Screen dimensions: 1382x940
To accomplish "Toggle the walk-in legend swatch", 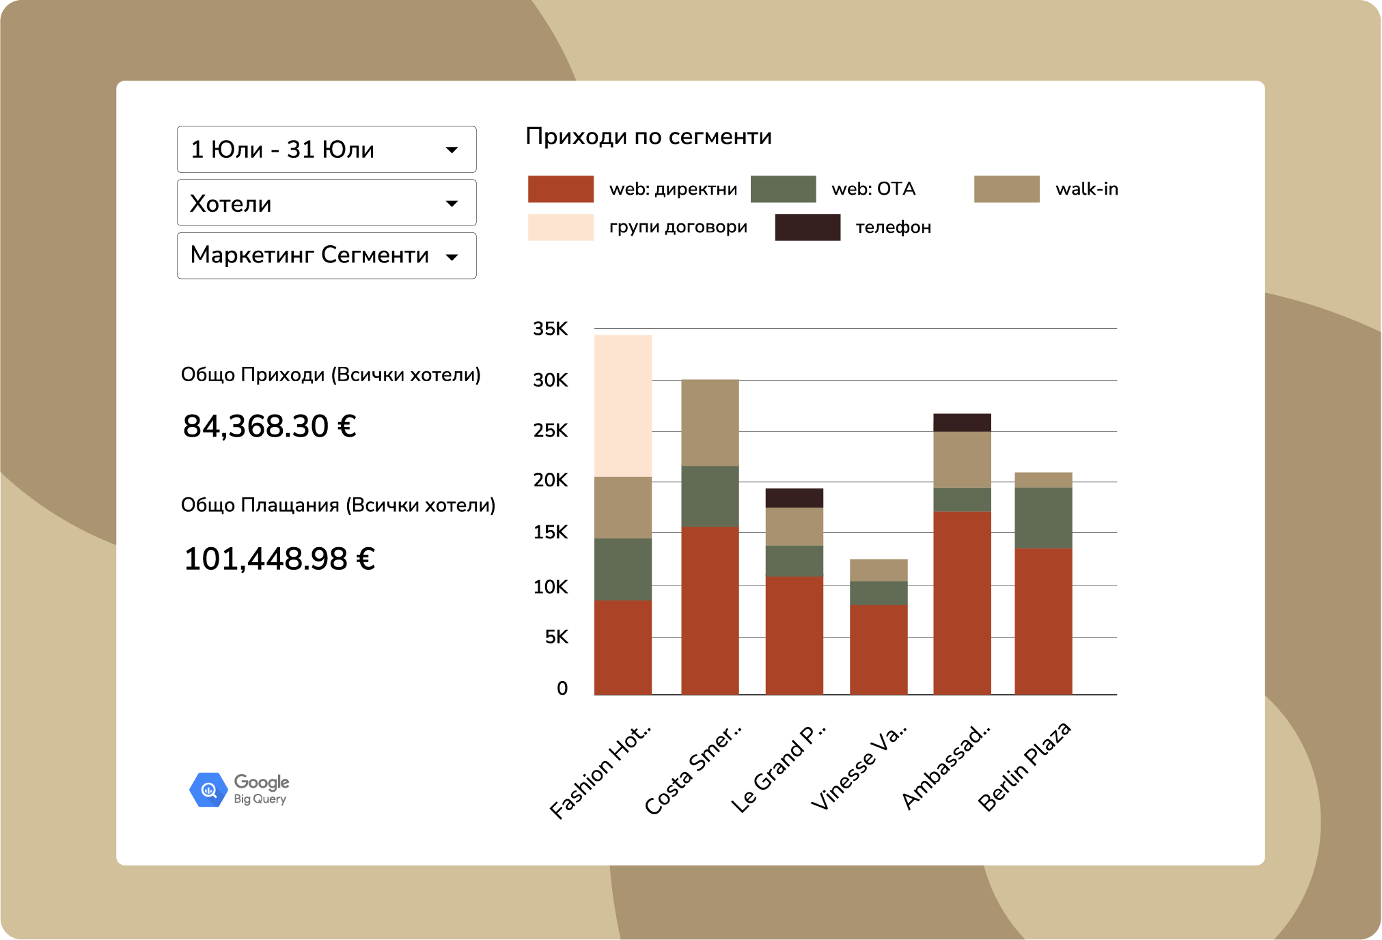I will pyautogui.click(x=1006, y=189).
